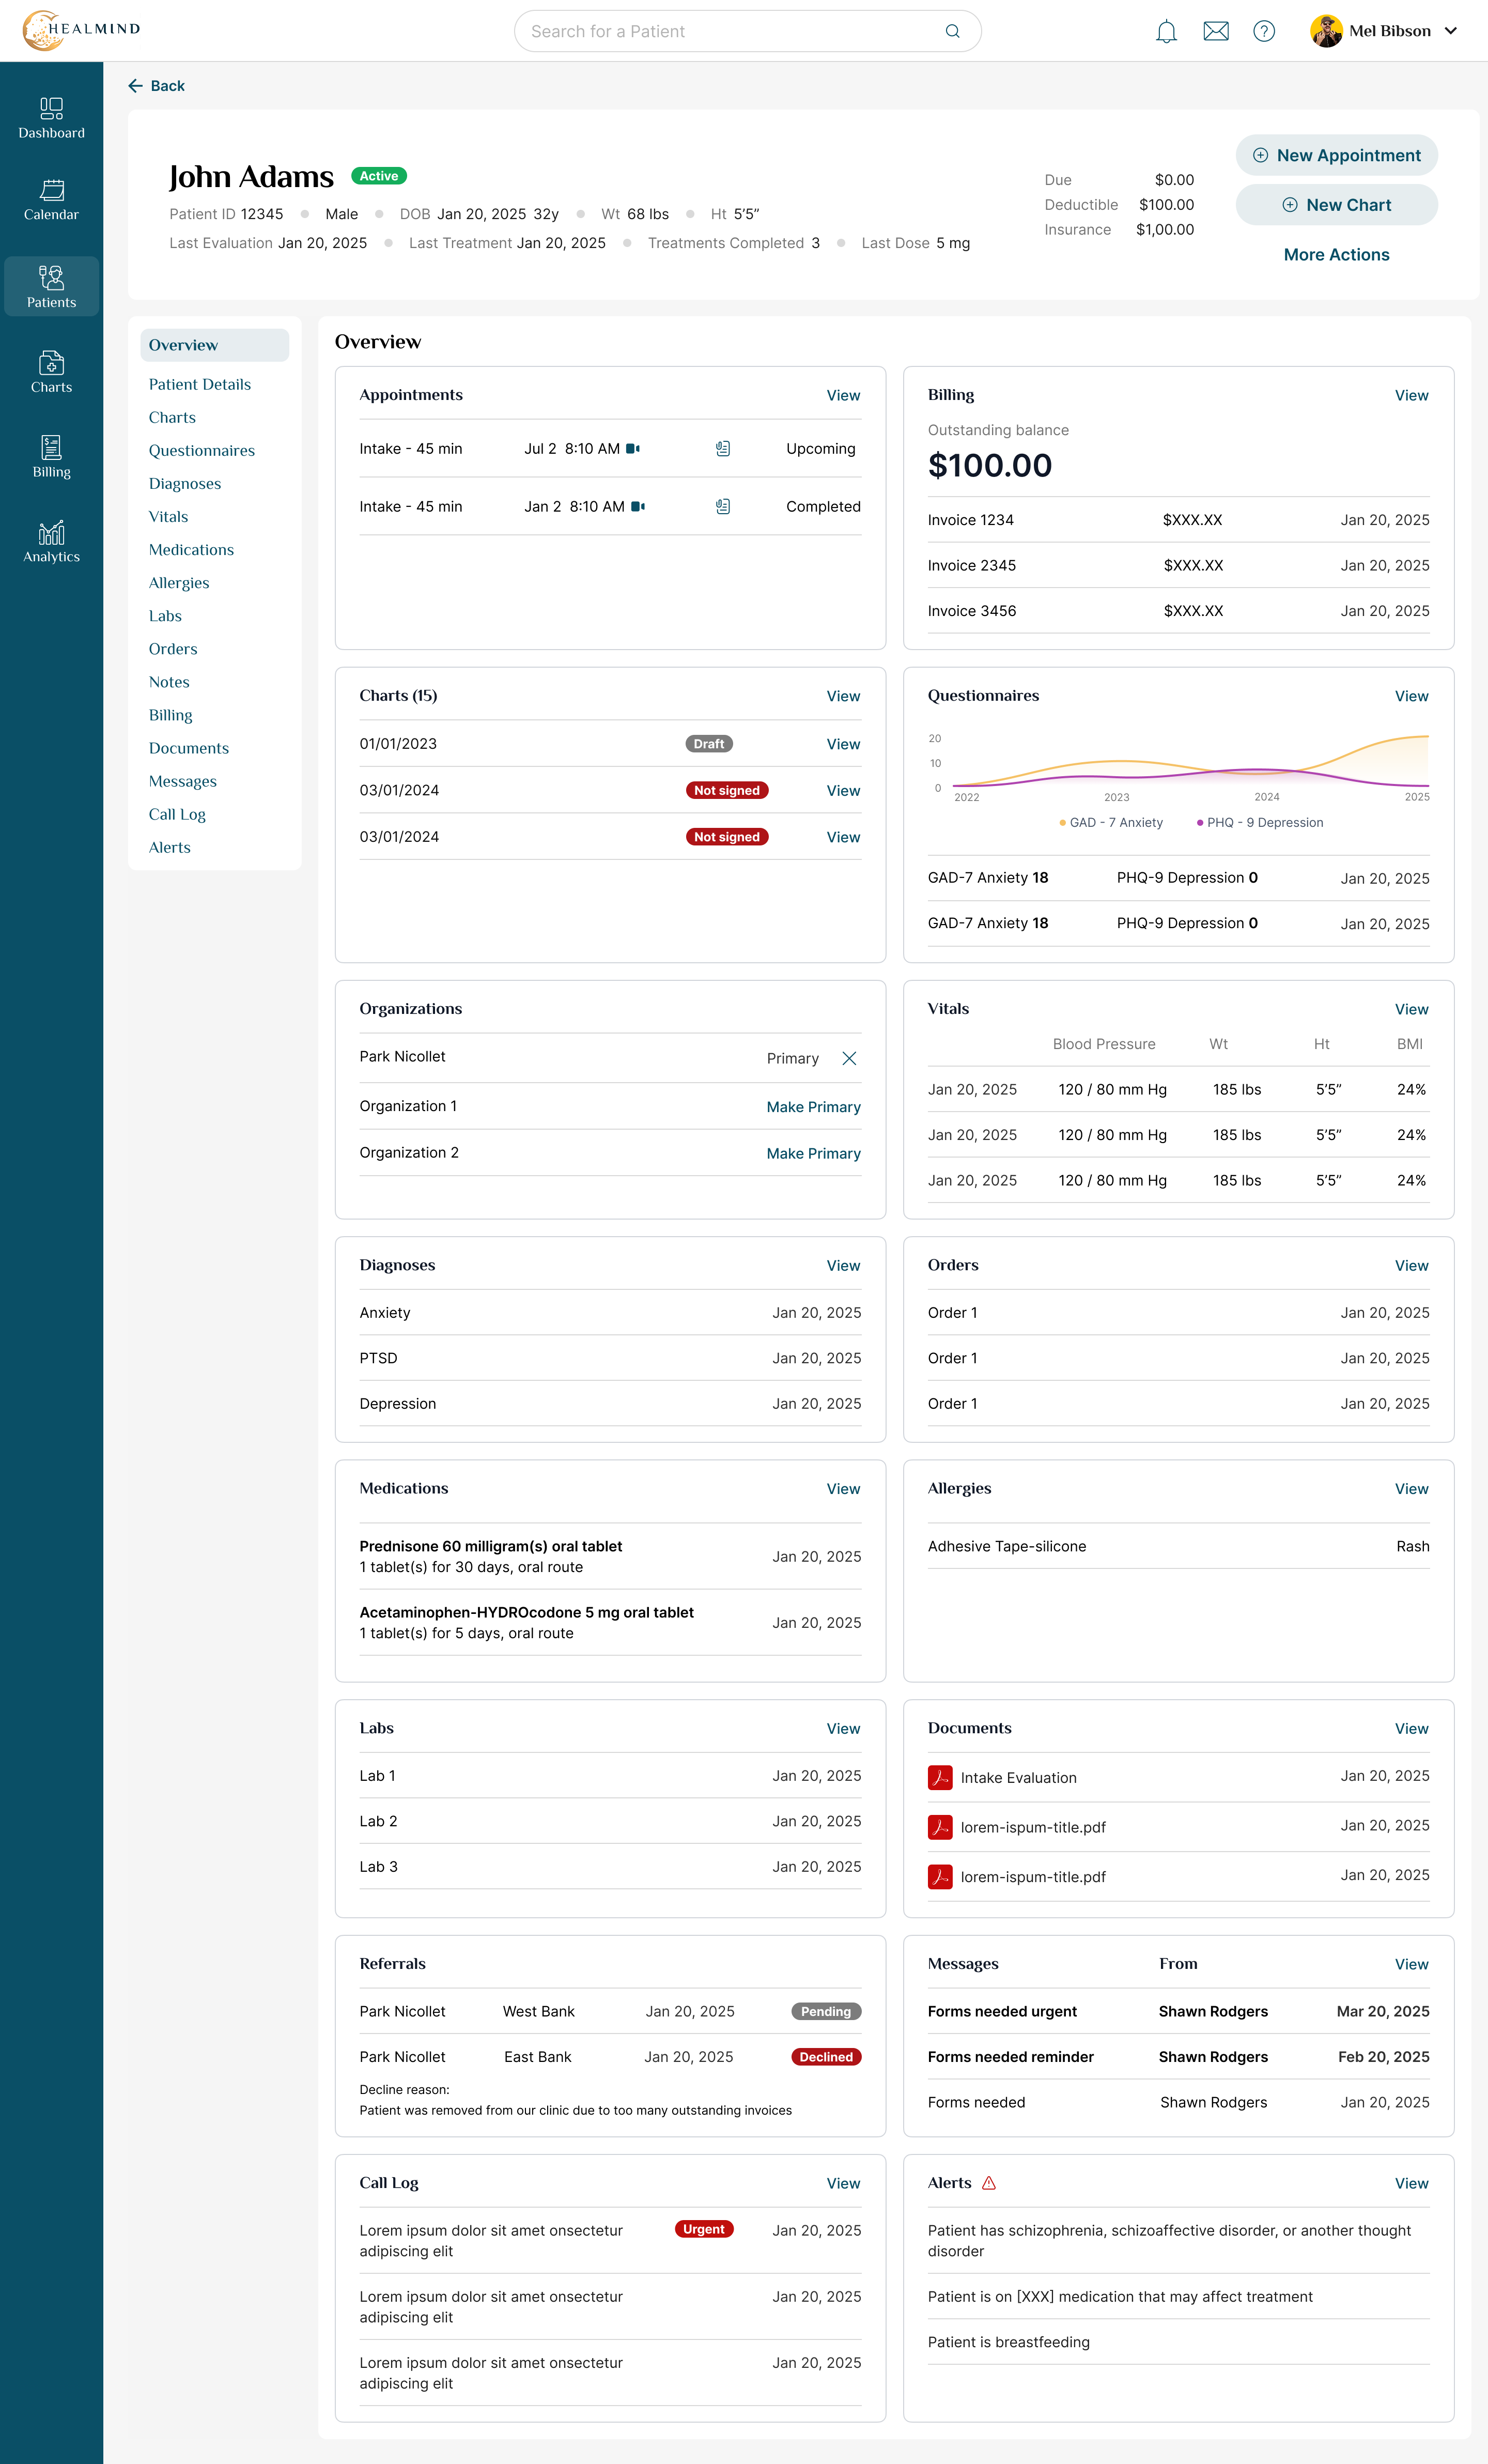Open the mail envelope icon
The width and height of the screenshot is (1488, 2464).
coord(1216,31)
